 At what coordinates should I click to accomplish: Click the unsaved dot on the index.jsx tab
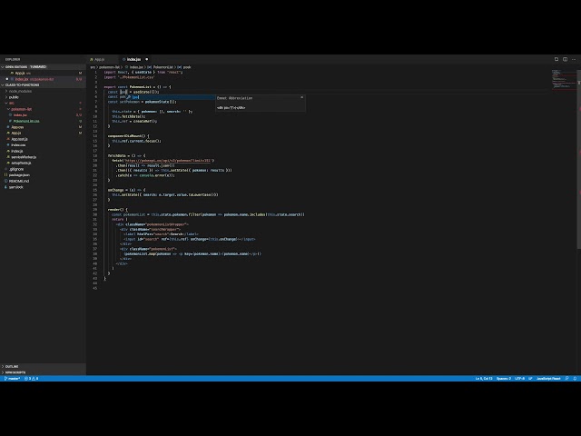pyautogui.click(x=147, y=59)
